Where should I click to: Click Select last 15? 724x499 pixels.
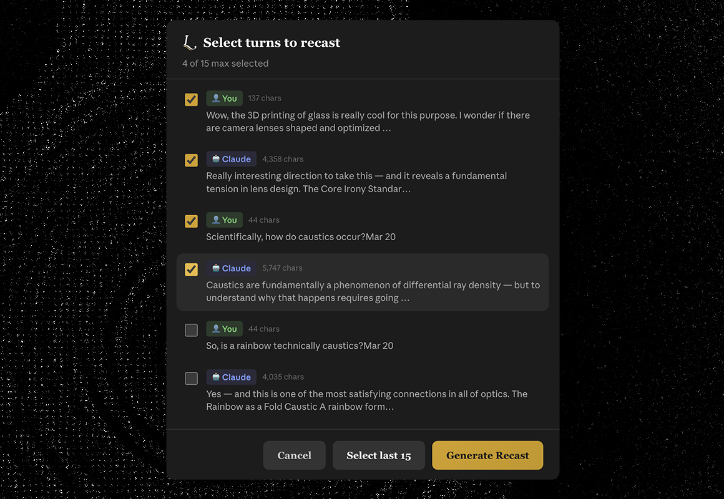pyautogui.click(x=379, y=455)
